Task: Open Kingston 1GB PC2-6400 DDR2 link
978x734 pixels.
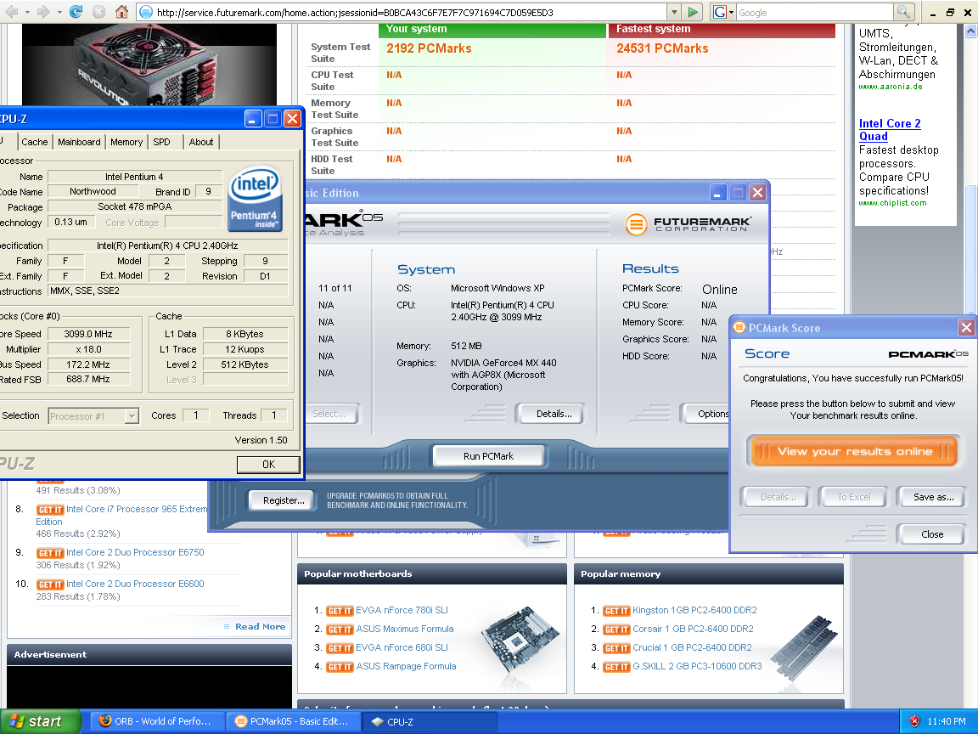Action: click(x=694, y=610)
